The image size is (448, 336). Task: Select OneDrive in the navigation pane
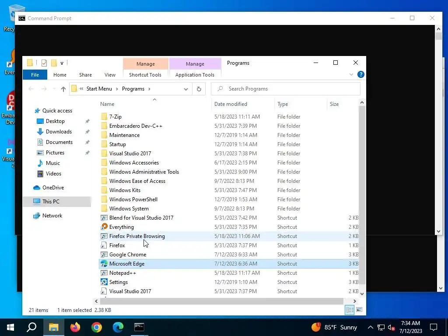pos(53,188)
